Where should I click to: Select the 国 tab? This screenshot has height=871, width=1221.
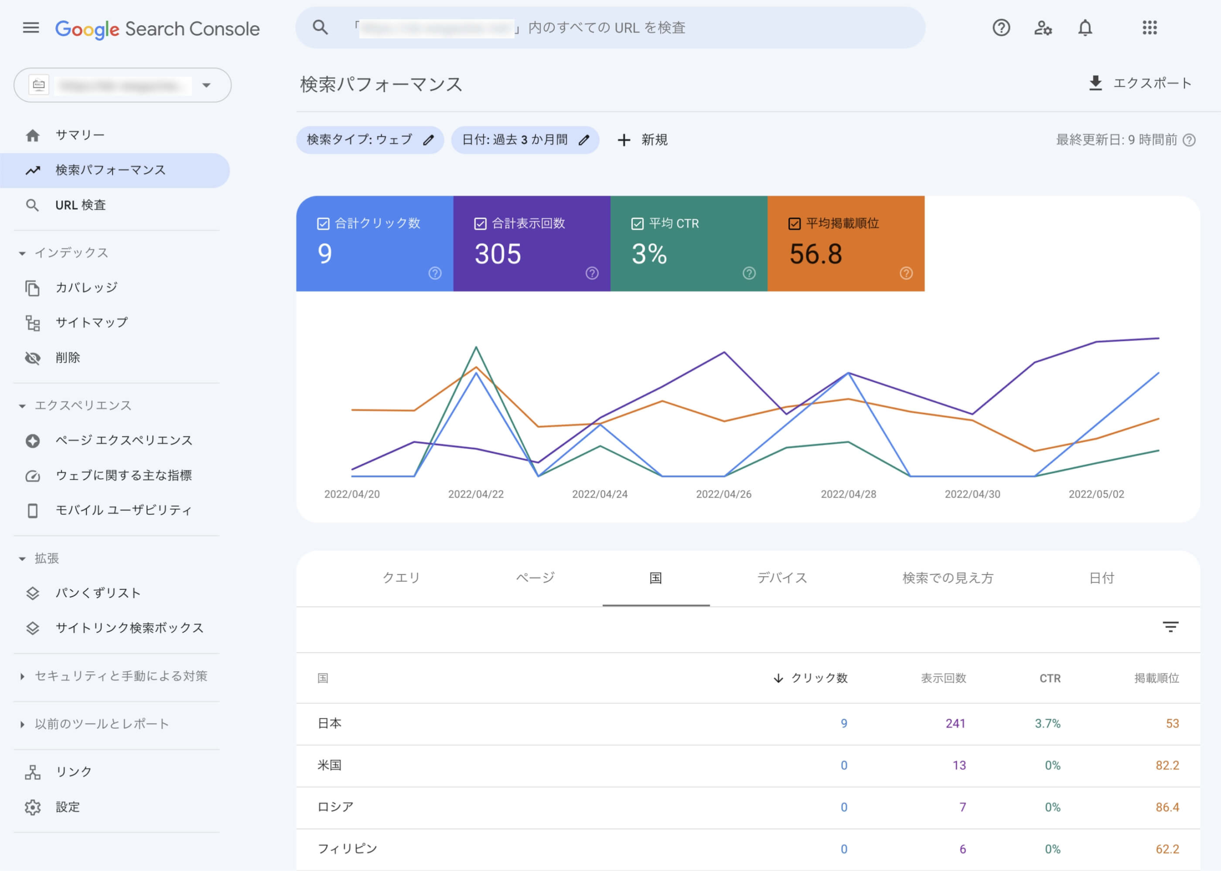point(655,578)
